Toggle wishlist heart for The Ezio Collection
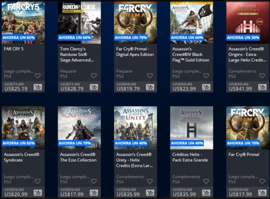Image resolution: width=270 pixels, height=199 pixels. coord(94,181)
